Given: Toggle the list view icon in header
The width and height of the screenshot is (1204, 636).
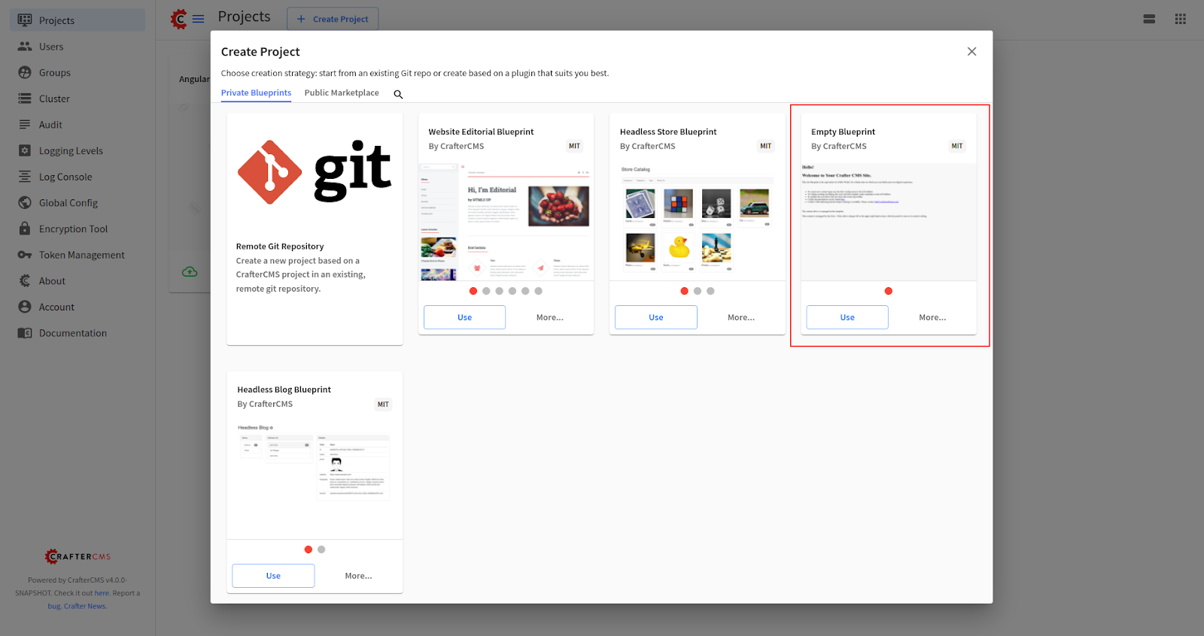Looking at the screenshot, I should pos(1149,20).
